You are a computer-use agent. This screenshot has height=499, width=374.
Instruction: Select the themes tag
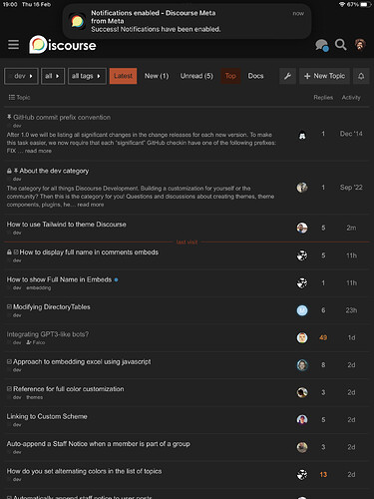pyautogui.click(x=35, y=397)
